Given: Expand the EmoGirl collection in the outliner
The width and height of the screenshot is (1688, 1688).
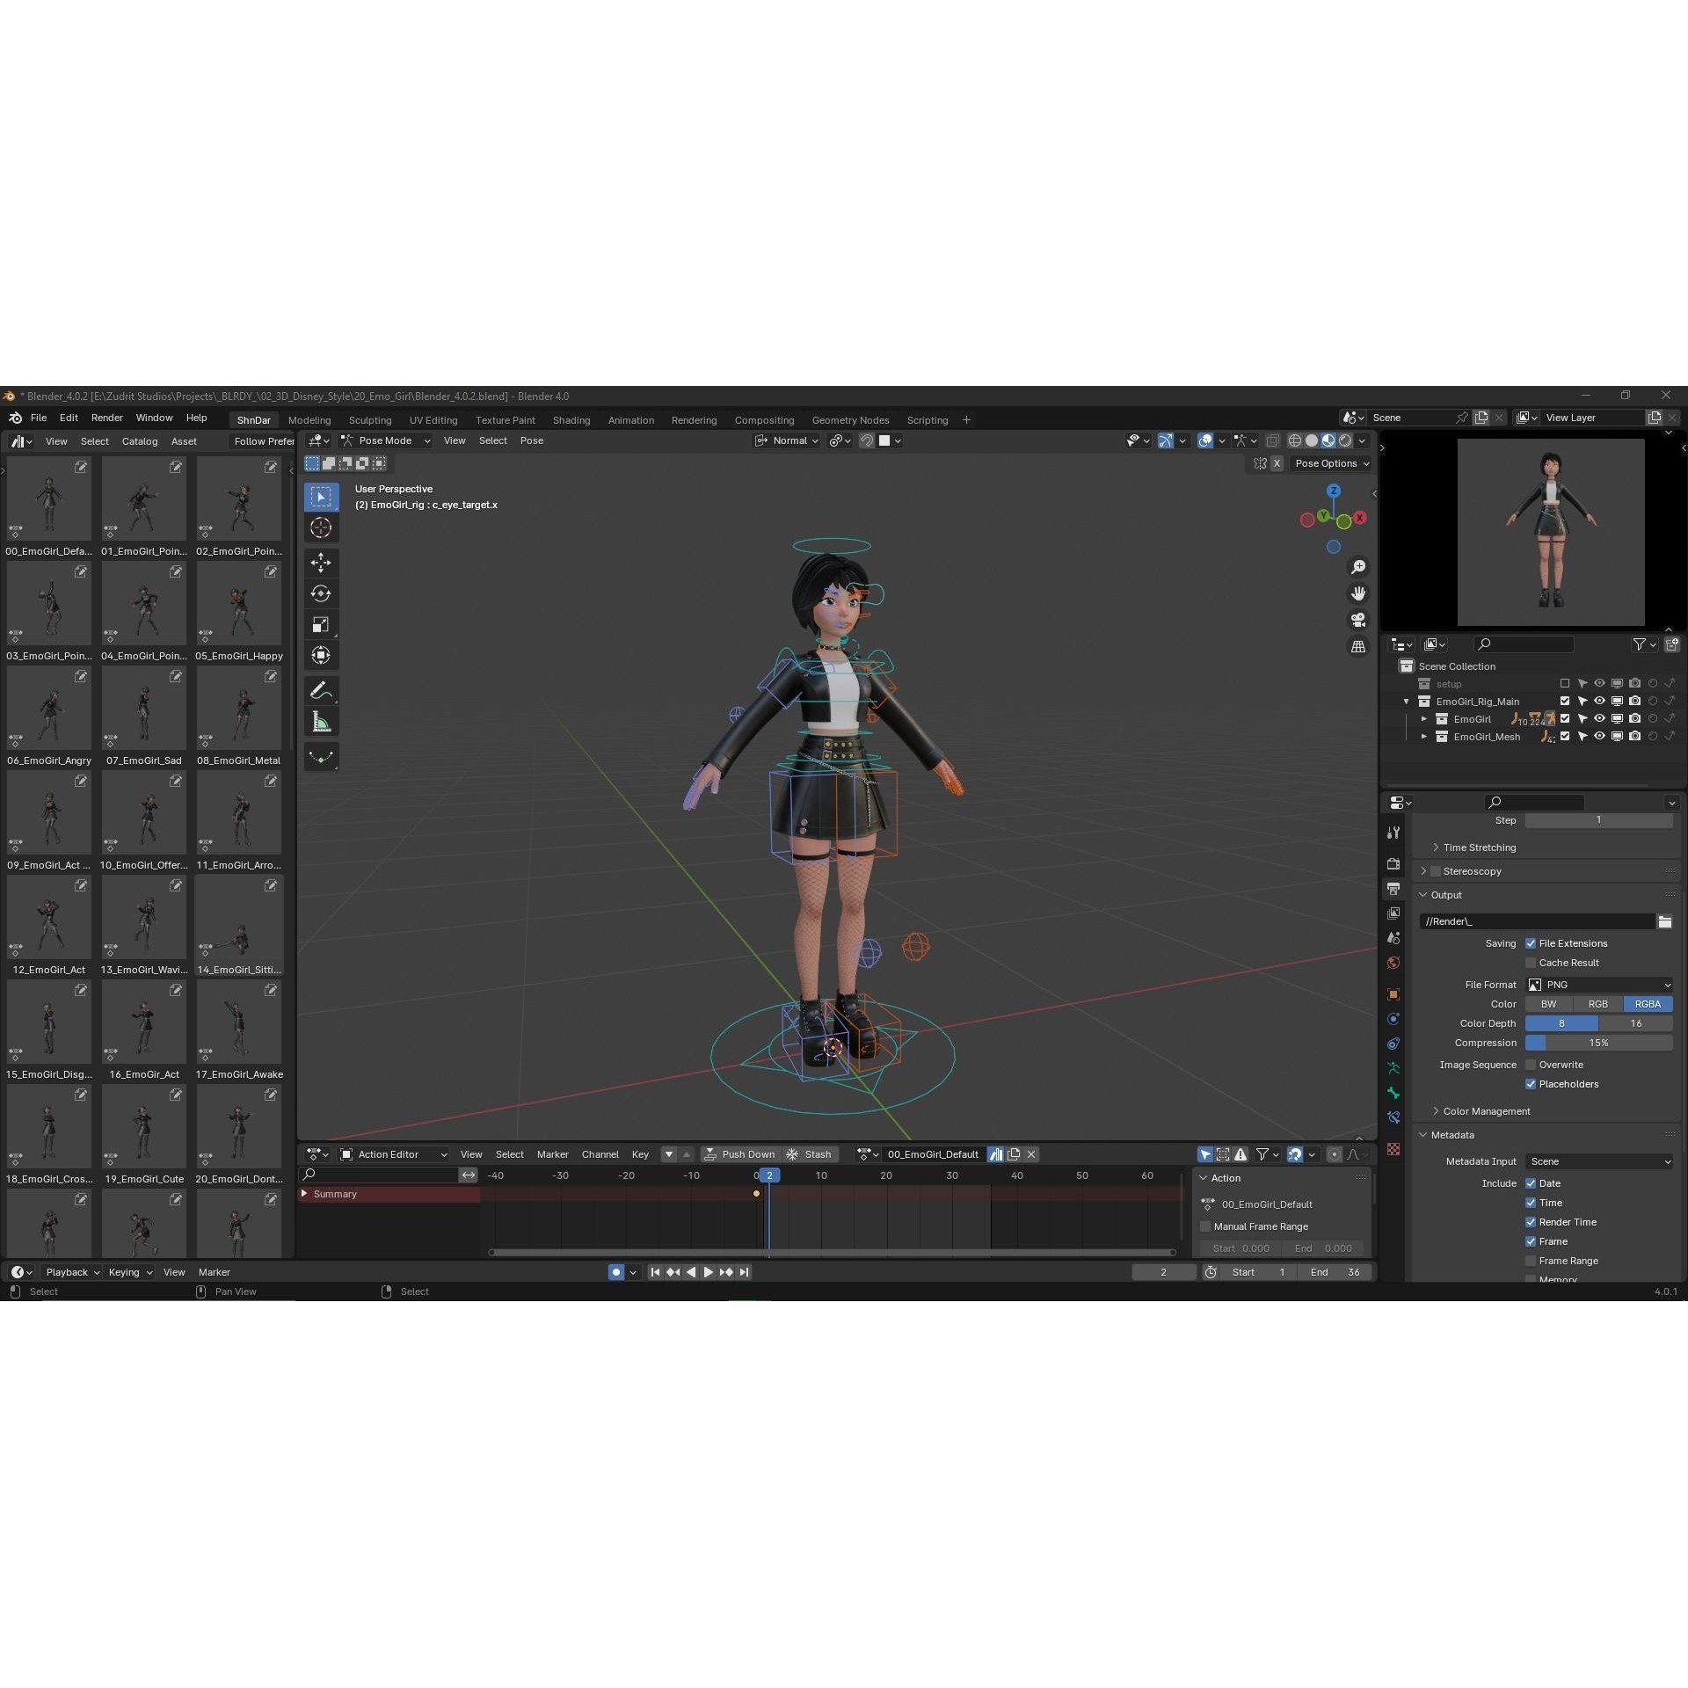Looking at the screenshot, I should (1425, 718).
